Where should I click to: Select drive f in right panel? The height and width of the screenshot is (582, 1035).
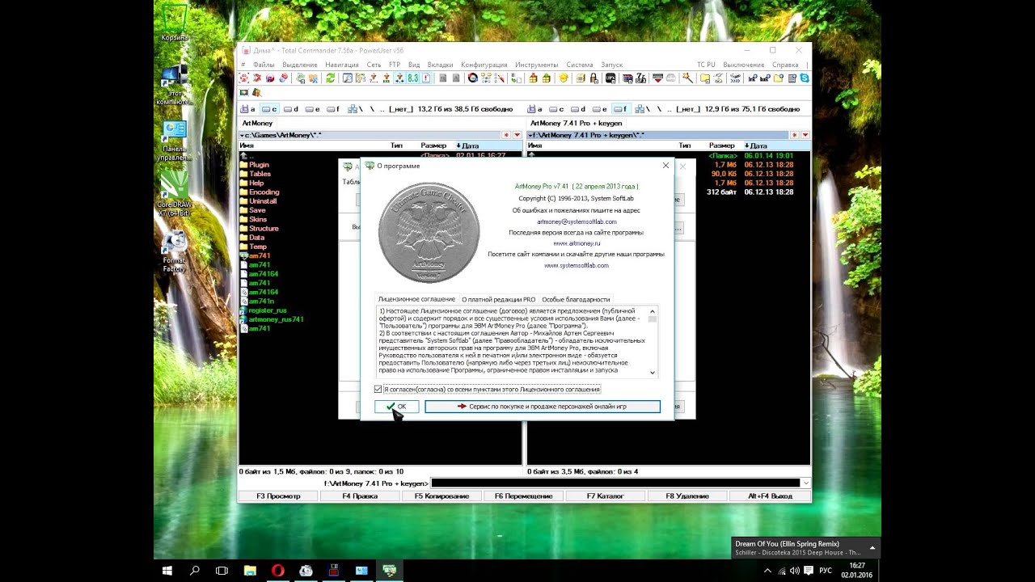pyautogui.click(x=621, y=109)
